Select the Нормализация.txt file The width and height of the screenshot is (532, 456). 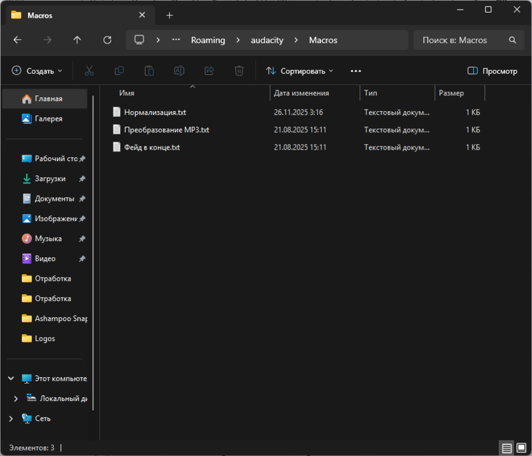155,112
